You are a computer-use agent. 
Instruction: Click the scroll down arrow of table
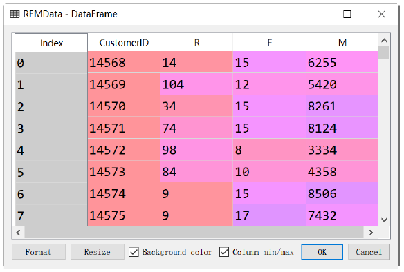click(x=384, y=220)
